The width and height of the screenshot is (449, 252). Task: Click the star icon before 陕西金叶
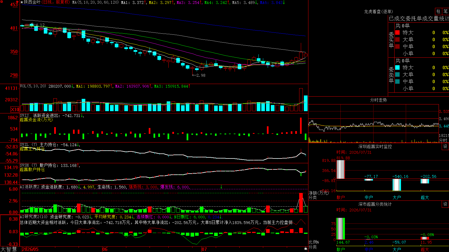pyautogui.click(x=22, y=2)
